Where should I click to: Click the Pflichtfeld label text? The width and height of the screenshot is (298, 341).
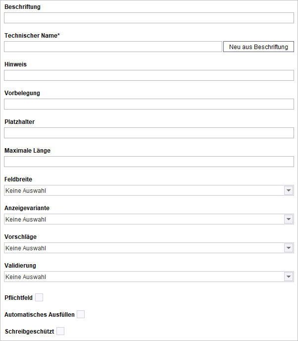[18, 298]
